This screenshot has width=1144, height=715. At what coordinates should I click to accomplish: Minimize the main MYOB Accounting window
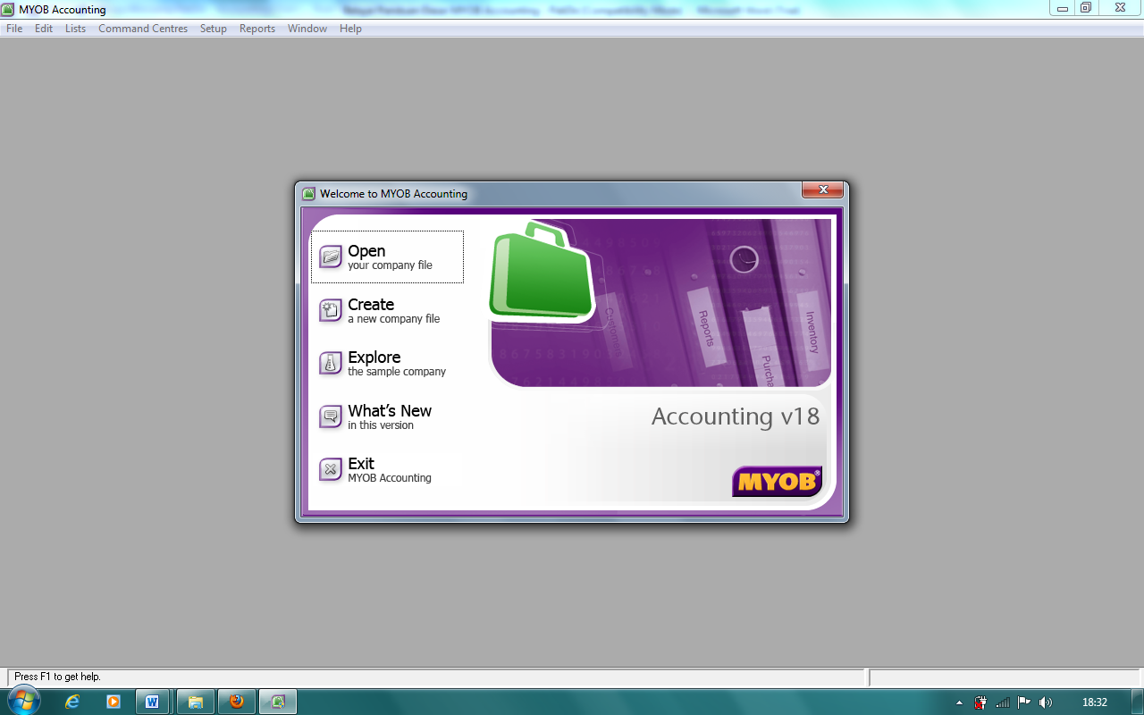click(x=1063, y=8)
